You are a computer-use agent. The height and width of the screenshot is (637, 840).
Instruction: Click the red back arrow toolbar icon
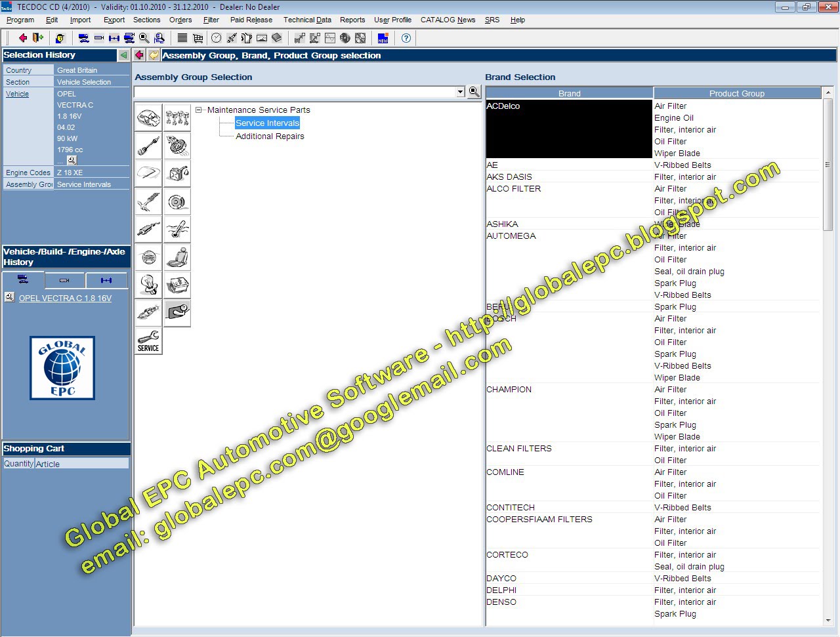point(22,38)
